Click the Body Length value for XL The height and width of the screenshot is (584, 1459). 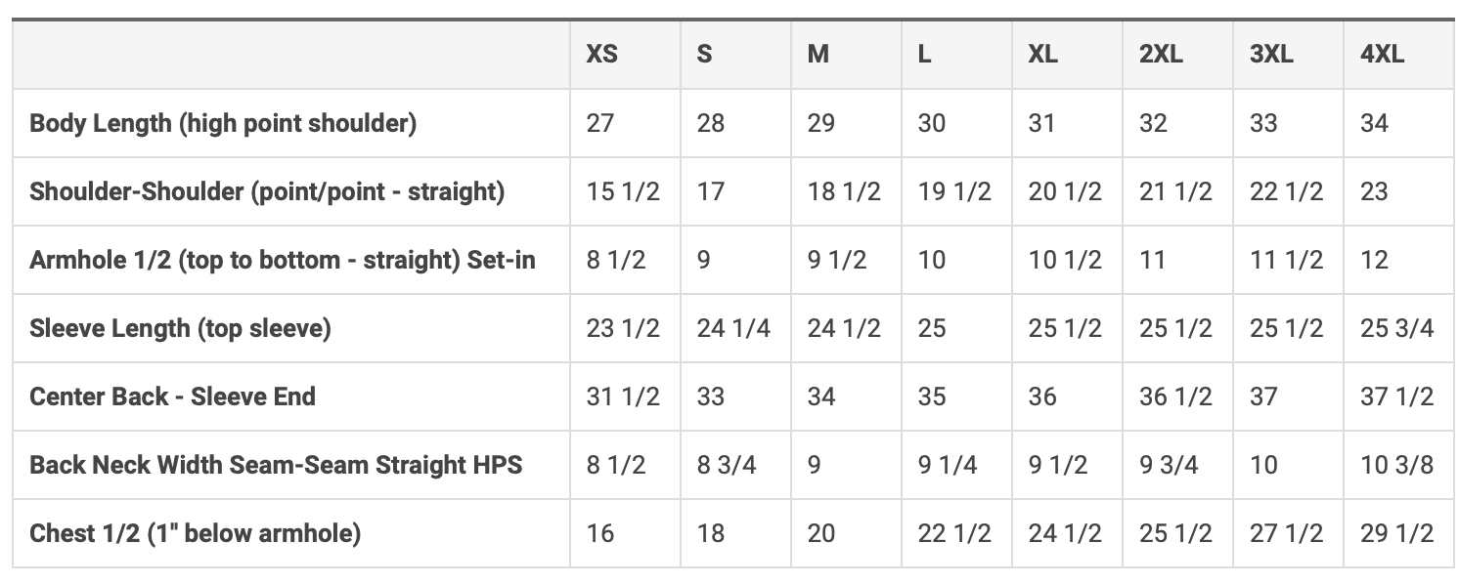(x=1042, y=123)
